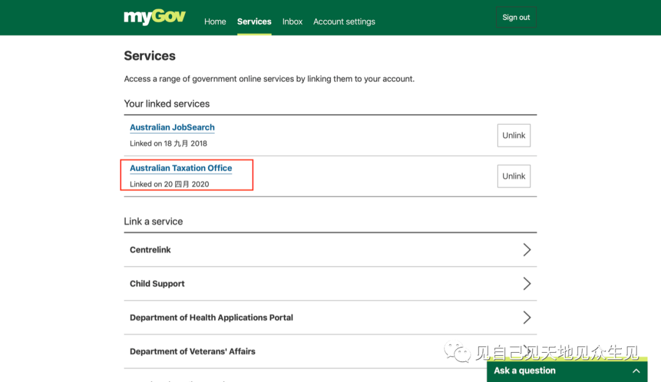Expand the Centrelink chevron arrow
Image resolution: width=661 pixels, height=382 pixels.
[x=526, y=250]
